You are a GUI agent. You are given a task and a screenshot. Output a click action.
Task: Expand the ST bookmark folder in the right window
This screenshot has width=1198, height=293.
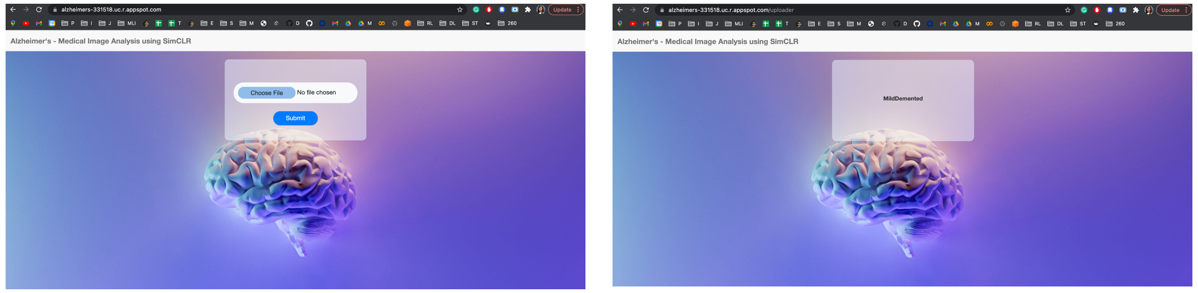pyautogui.click(x=1078, y=24)
